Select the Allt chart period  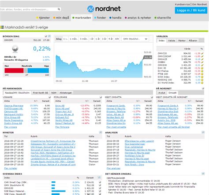(x=117, y=39)
